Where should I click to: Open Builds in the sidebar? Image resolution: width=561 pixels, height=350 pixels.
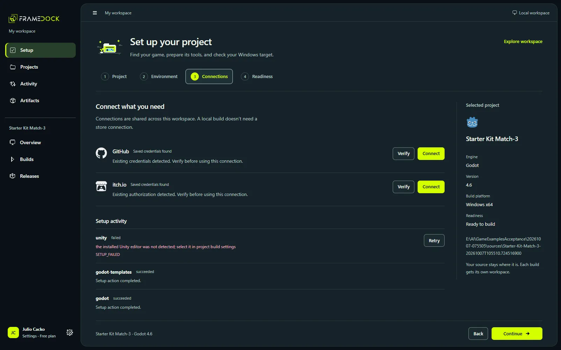tap(40, 159)
